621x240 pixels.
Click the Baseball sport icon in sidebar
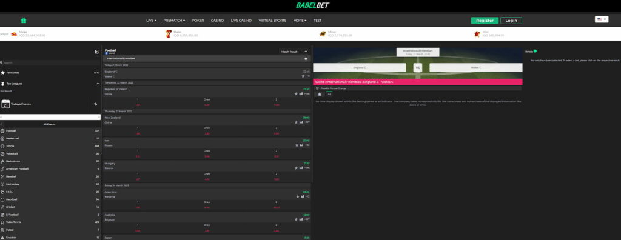[x=2, y=176]
